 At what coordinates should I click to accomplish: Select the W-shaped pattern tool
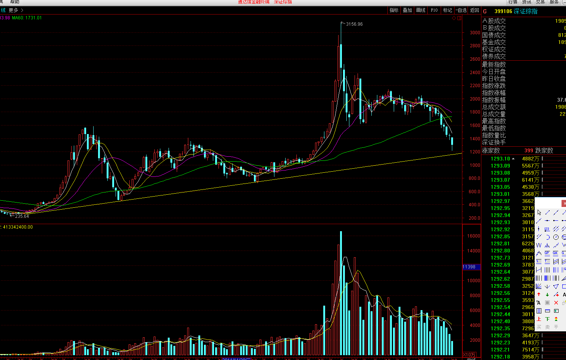pyautogui.click(x=539, y=245)
